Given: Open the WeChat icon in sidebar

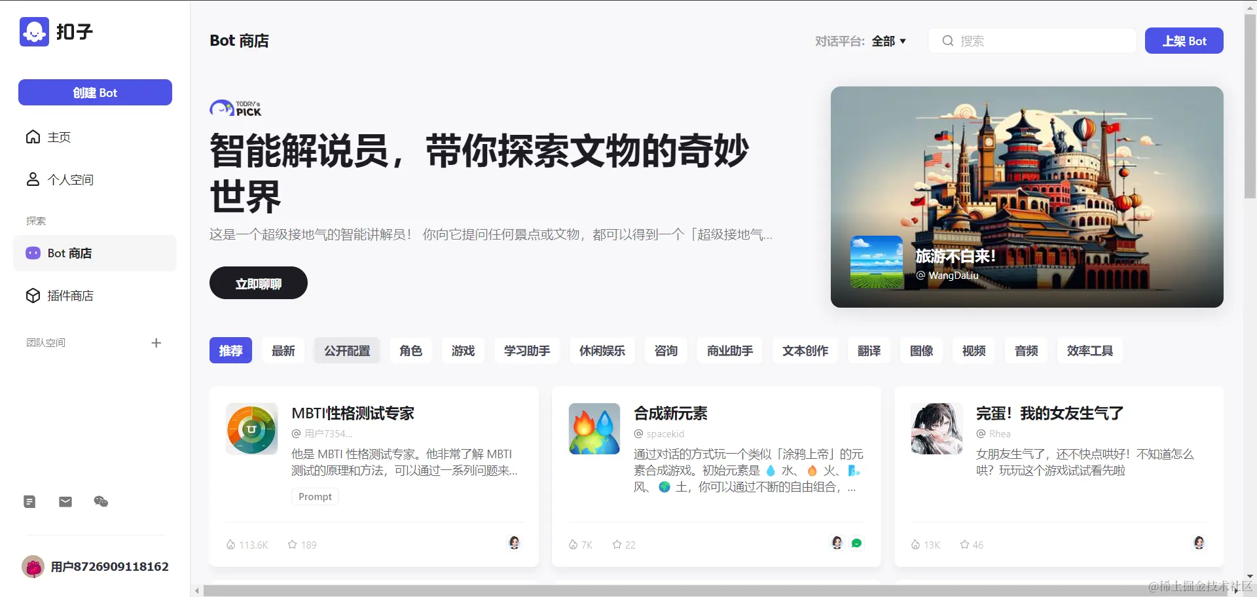Looking at the screenshot, I should click(101, 502).
